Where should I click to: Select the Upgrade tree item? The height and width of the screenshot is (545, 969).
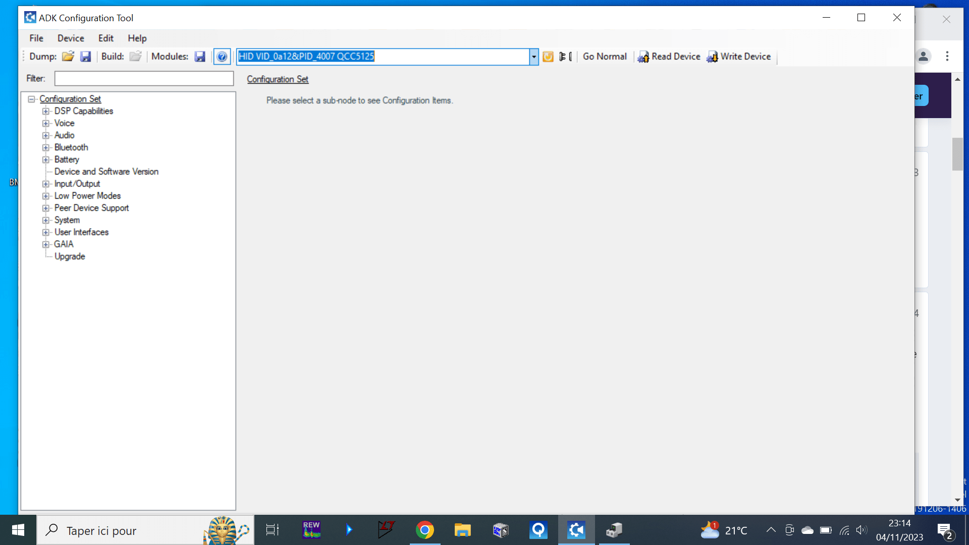pyautogui.click(x=70, y=256)
